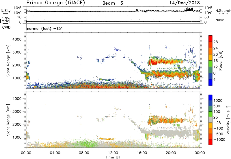Image resolution: width=231 pixels, height=159 pixels.
Task: Pick the gray -25 to 25 Velocity segment
Action: (x=210, y=120)
